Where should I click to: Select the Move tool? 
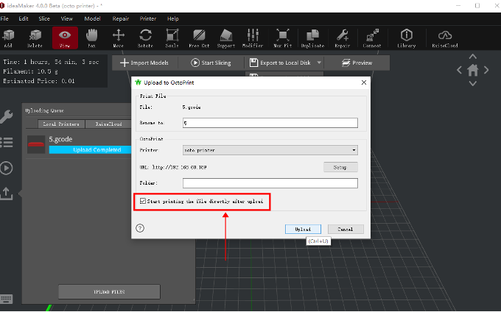[x=118, y=38]
